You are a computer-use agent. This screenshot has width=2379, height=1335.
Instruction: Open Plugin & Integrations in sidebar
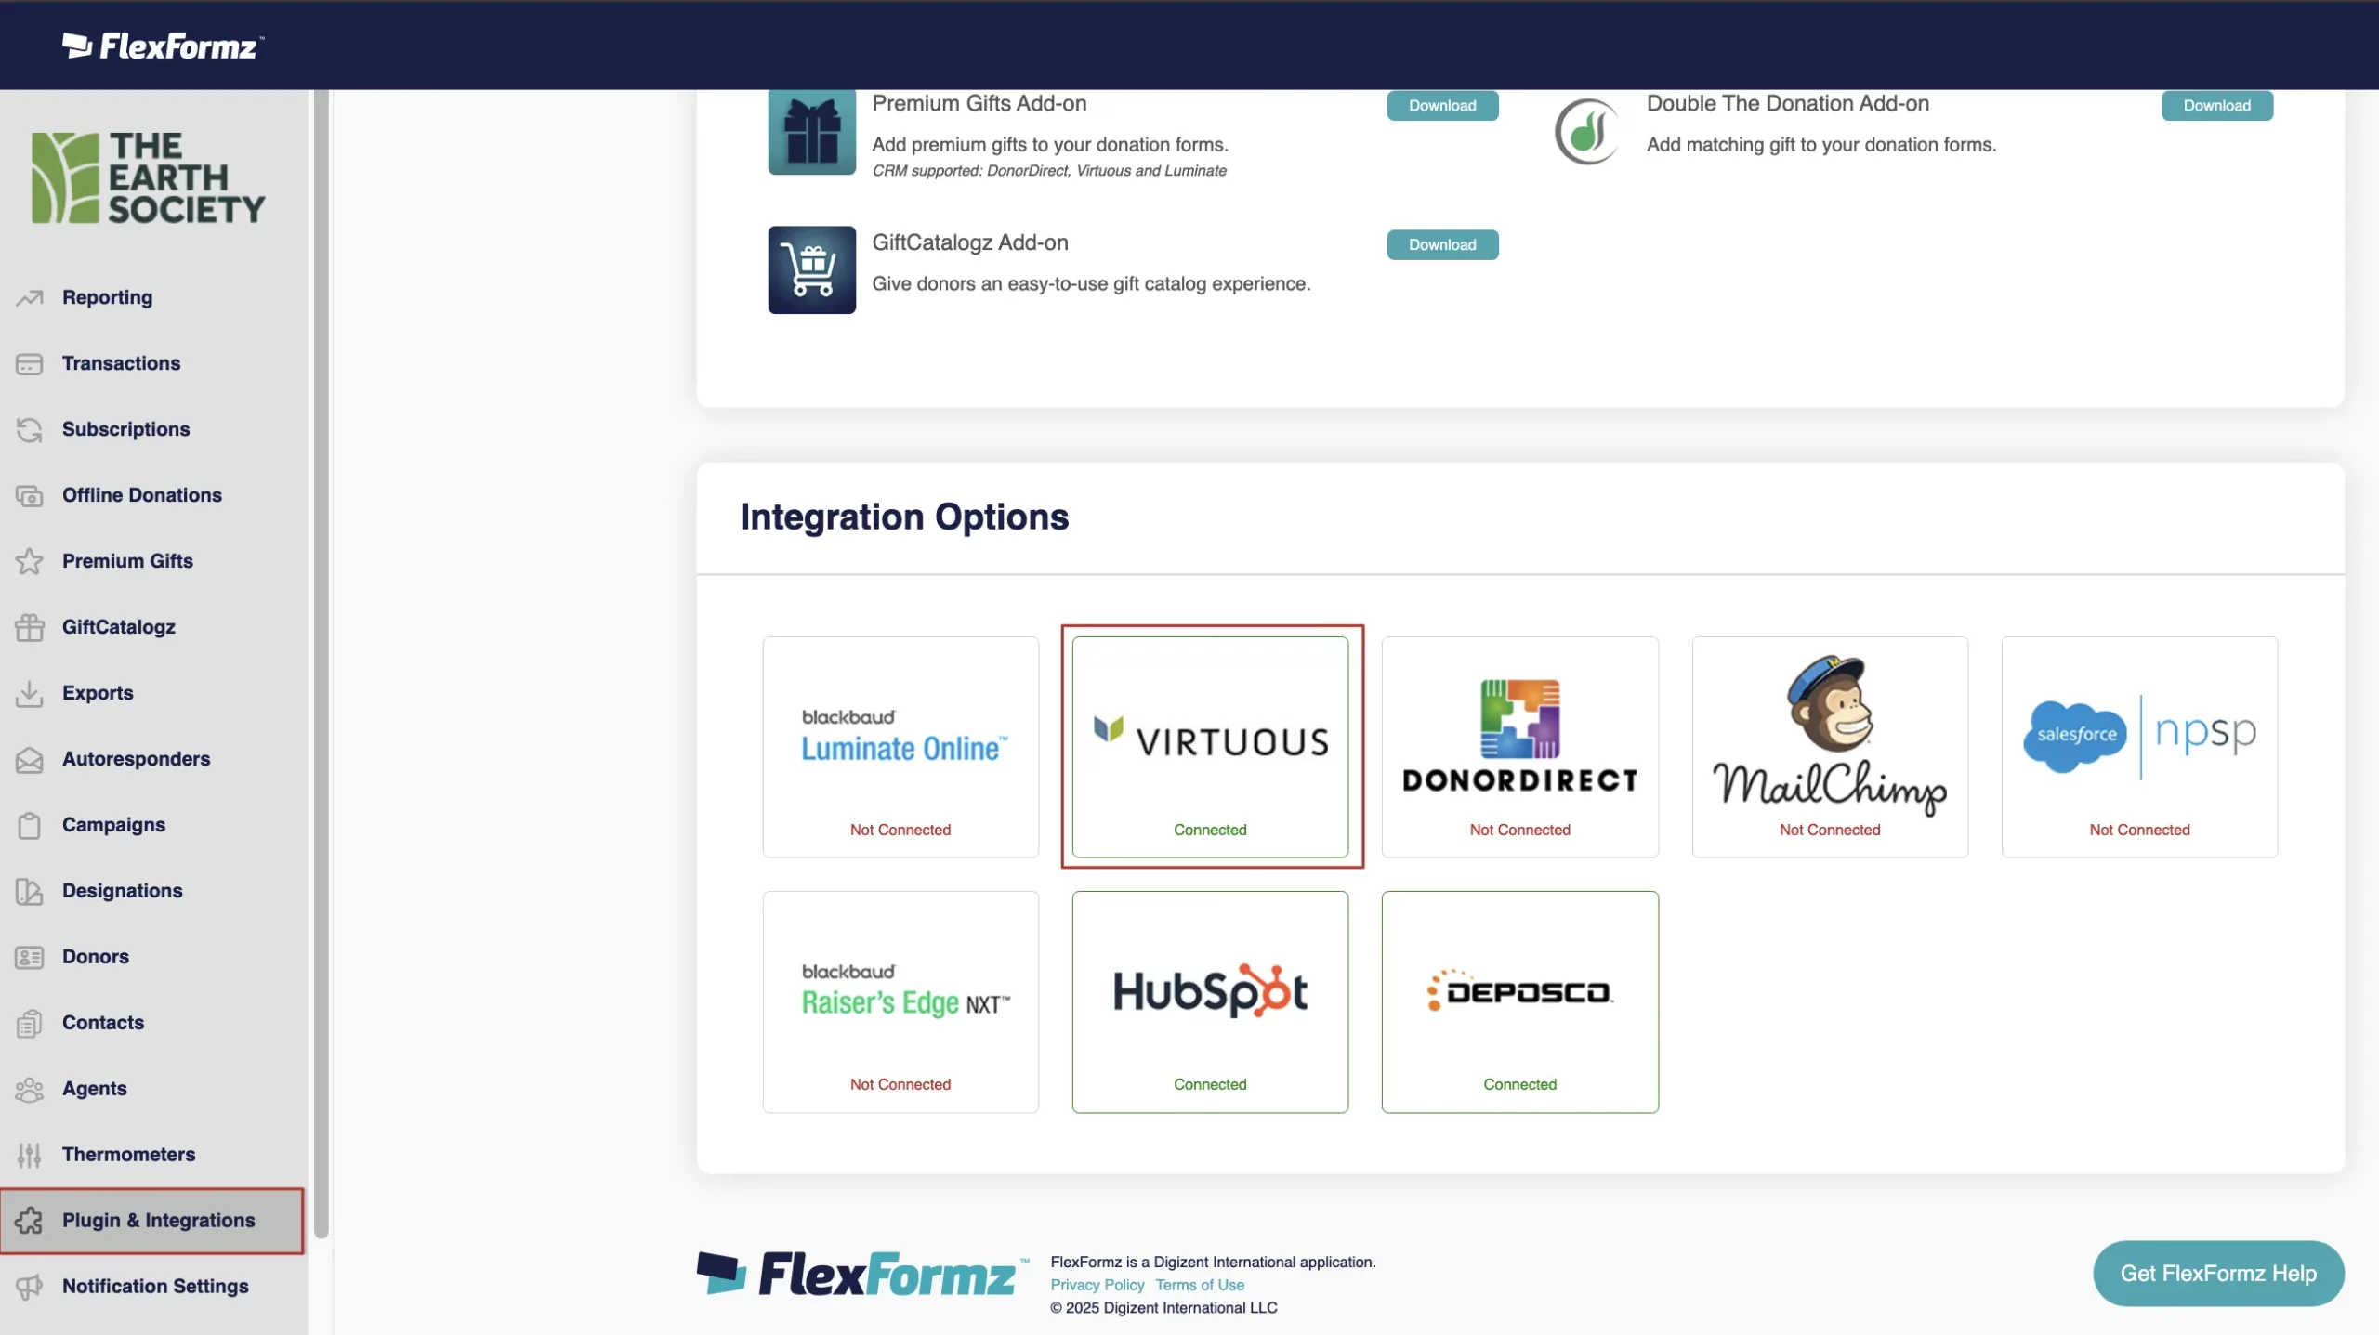(158, 1221)
